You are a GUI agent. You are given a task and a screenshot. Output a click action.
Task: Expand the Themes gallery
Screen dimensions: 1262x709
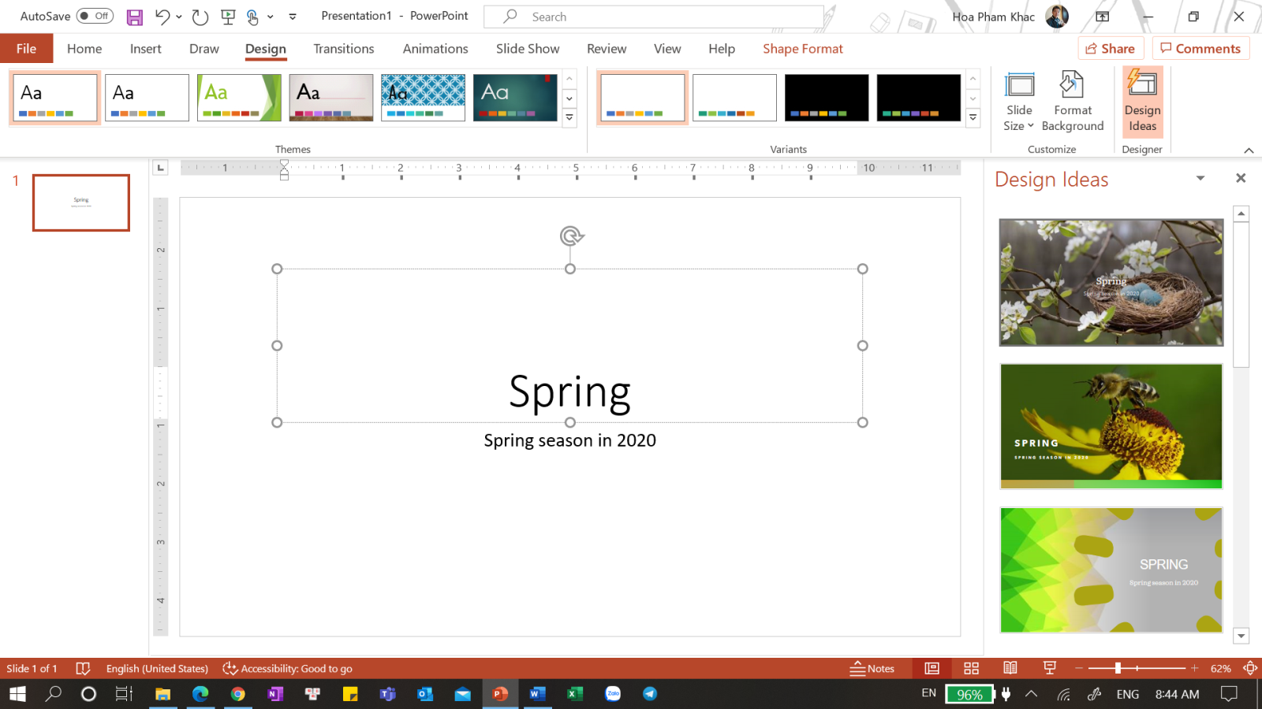coord(569,118)
